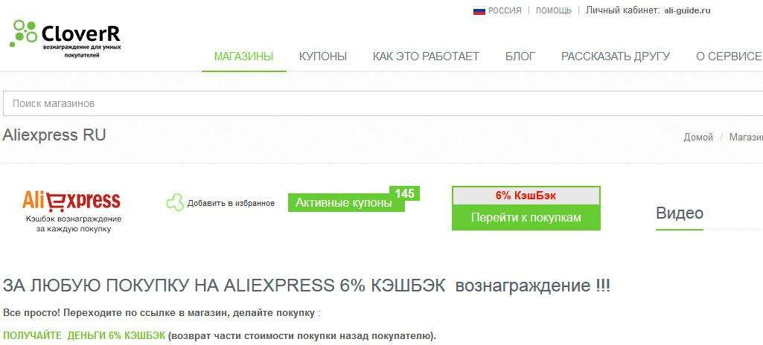763x345 pixels.
Task: Select Рассказать другу menu item
Action: click(616, 57)
